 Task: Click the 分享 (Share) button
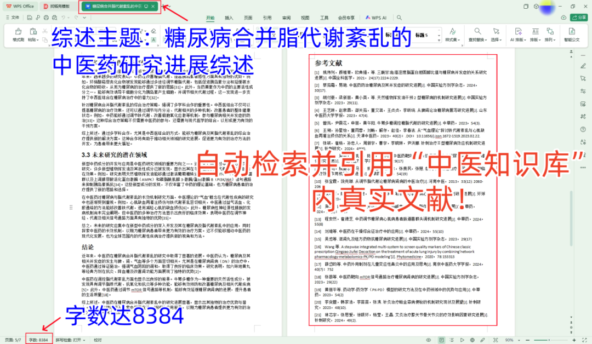[x=579, y=18]
